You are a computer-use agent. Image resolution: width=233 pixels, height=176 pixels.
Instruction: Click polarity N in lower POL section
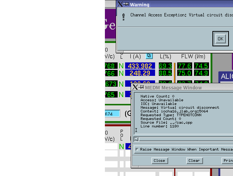[121, 146]
